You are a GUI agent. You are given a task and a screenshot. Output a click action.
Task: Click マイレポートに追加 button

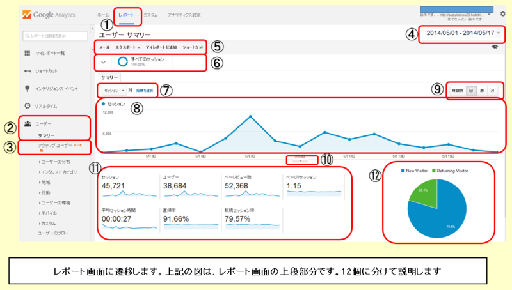click(x=161, y=47)
